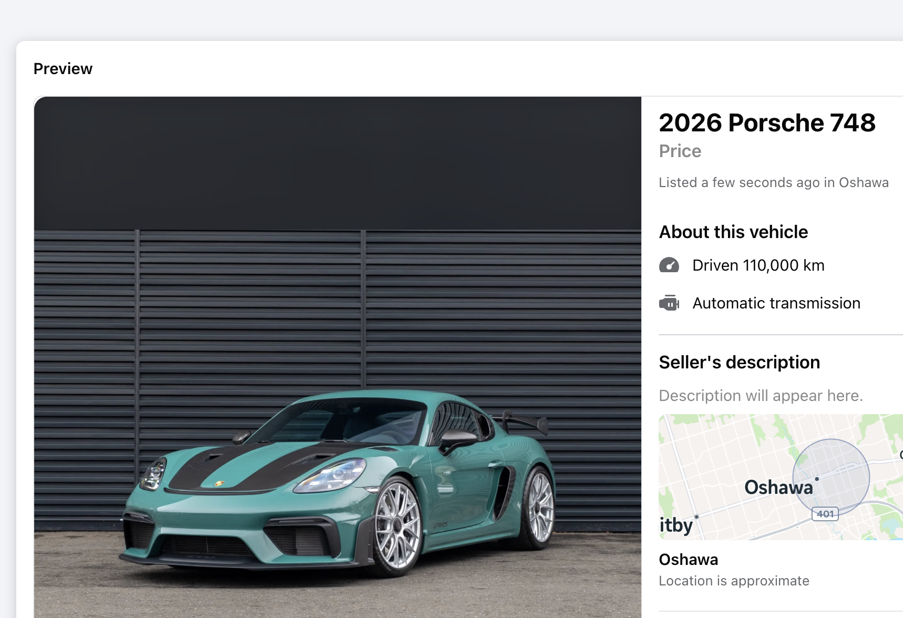Click the 401 highway shield on map
Image resolution: width=903 pixels, height=618 pixels.
click(825, 514)
